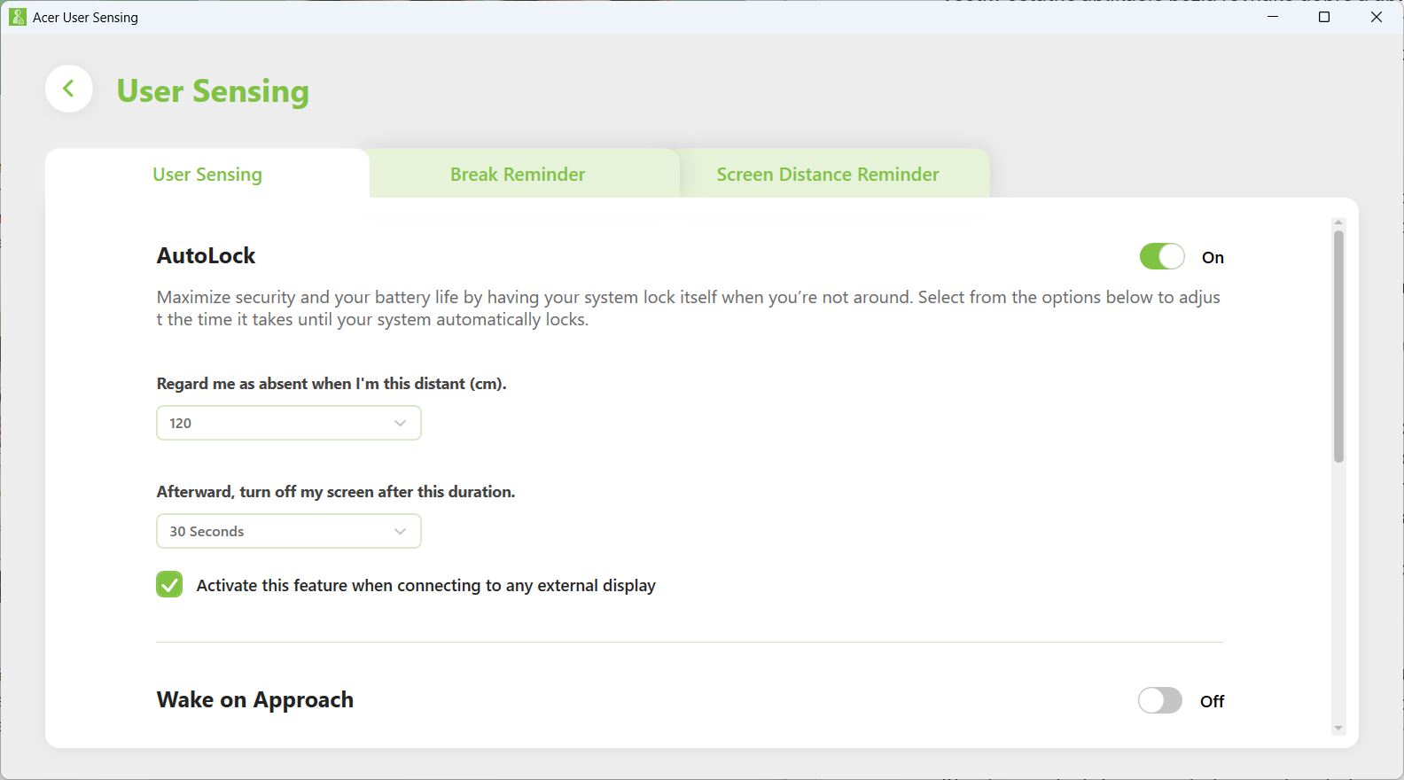The image size is (1404, 780).
Task: Click the chevron in the 30 Seconds box
Action: tap(400, 532)
